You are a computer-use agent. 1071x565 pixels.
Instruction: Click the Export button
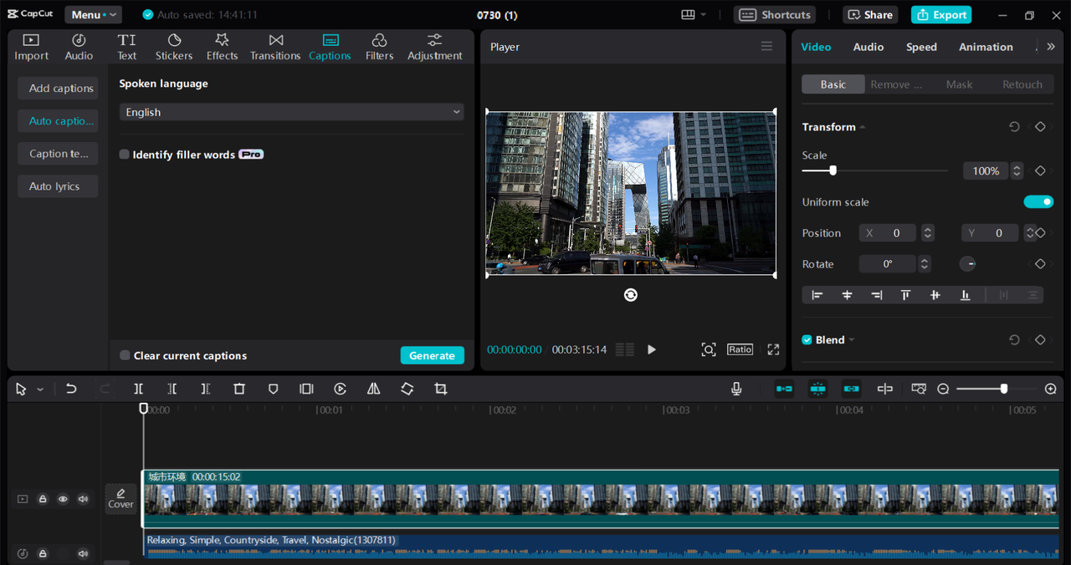pyautogui.click(x=941, y=15)
